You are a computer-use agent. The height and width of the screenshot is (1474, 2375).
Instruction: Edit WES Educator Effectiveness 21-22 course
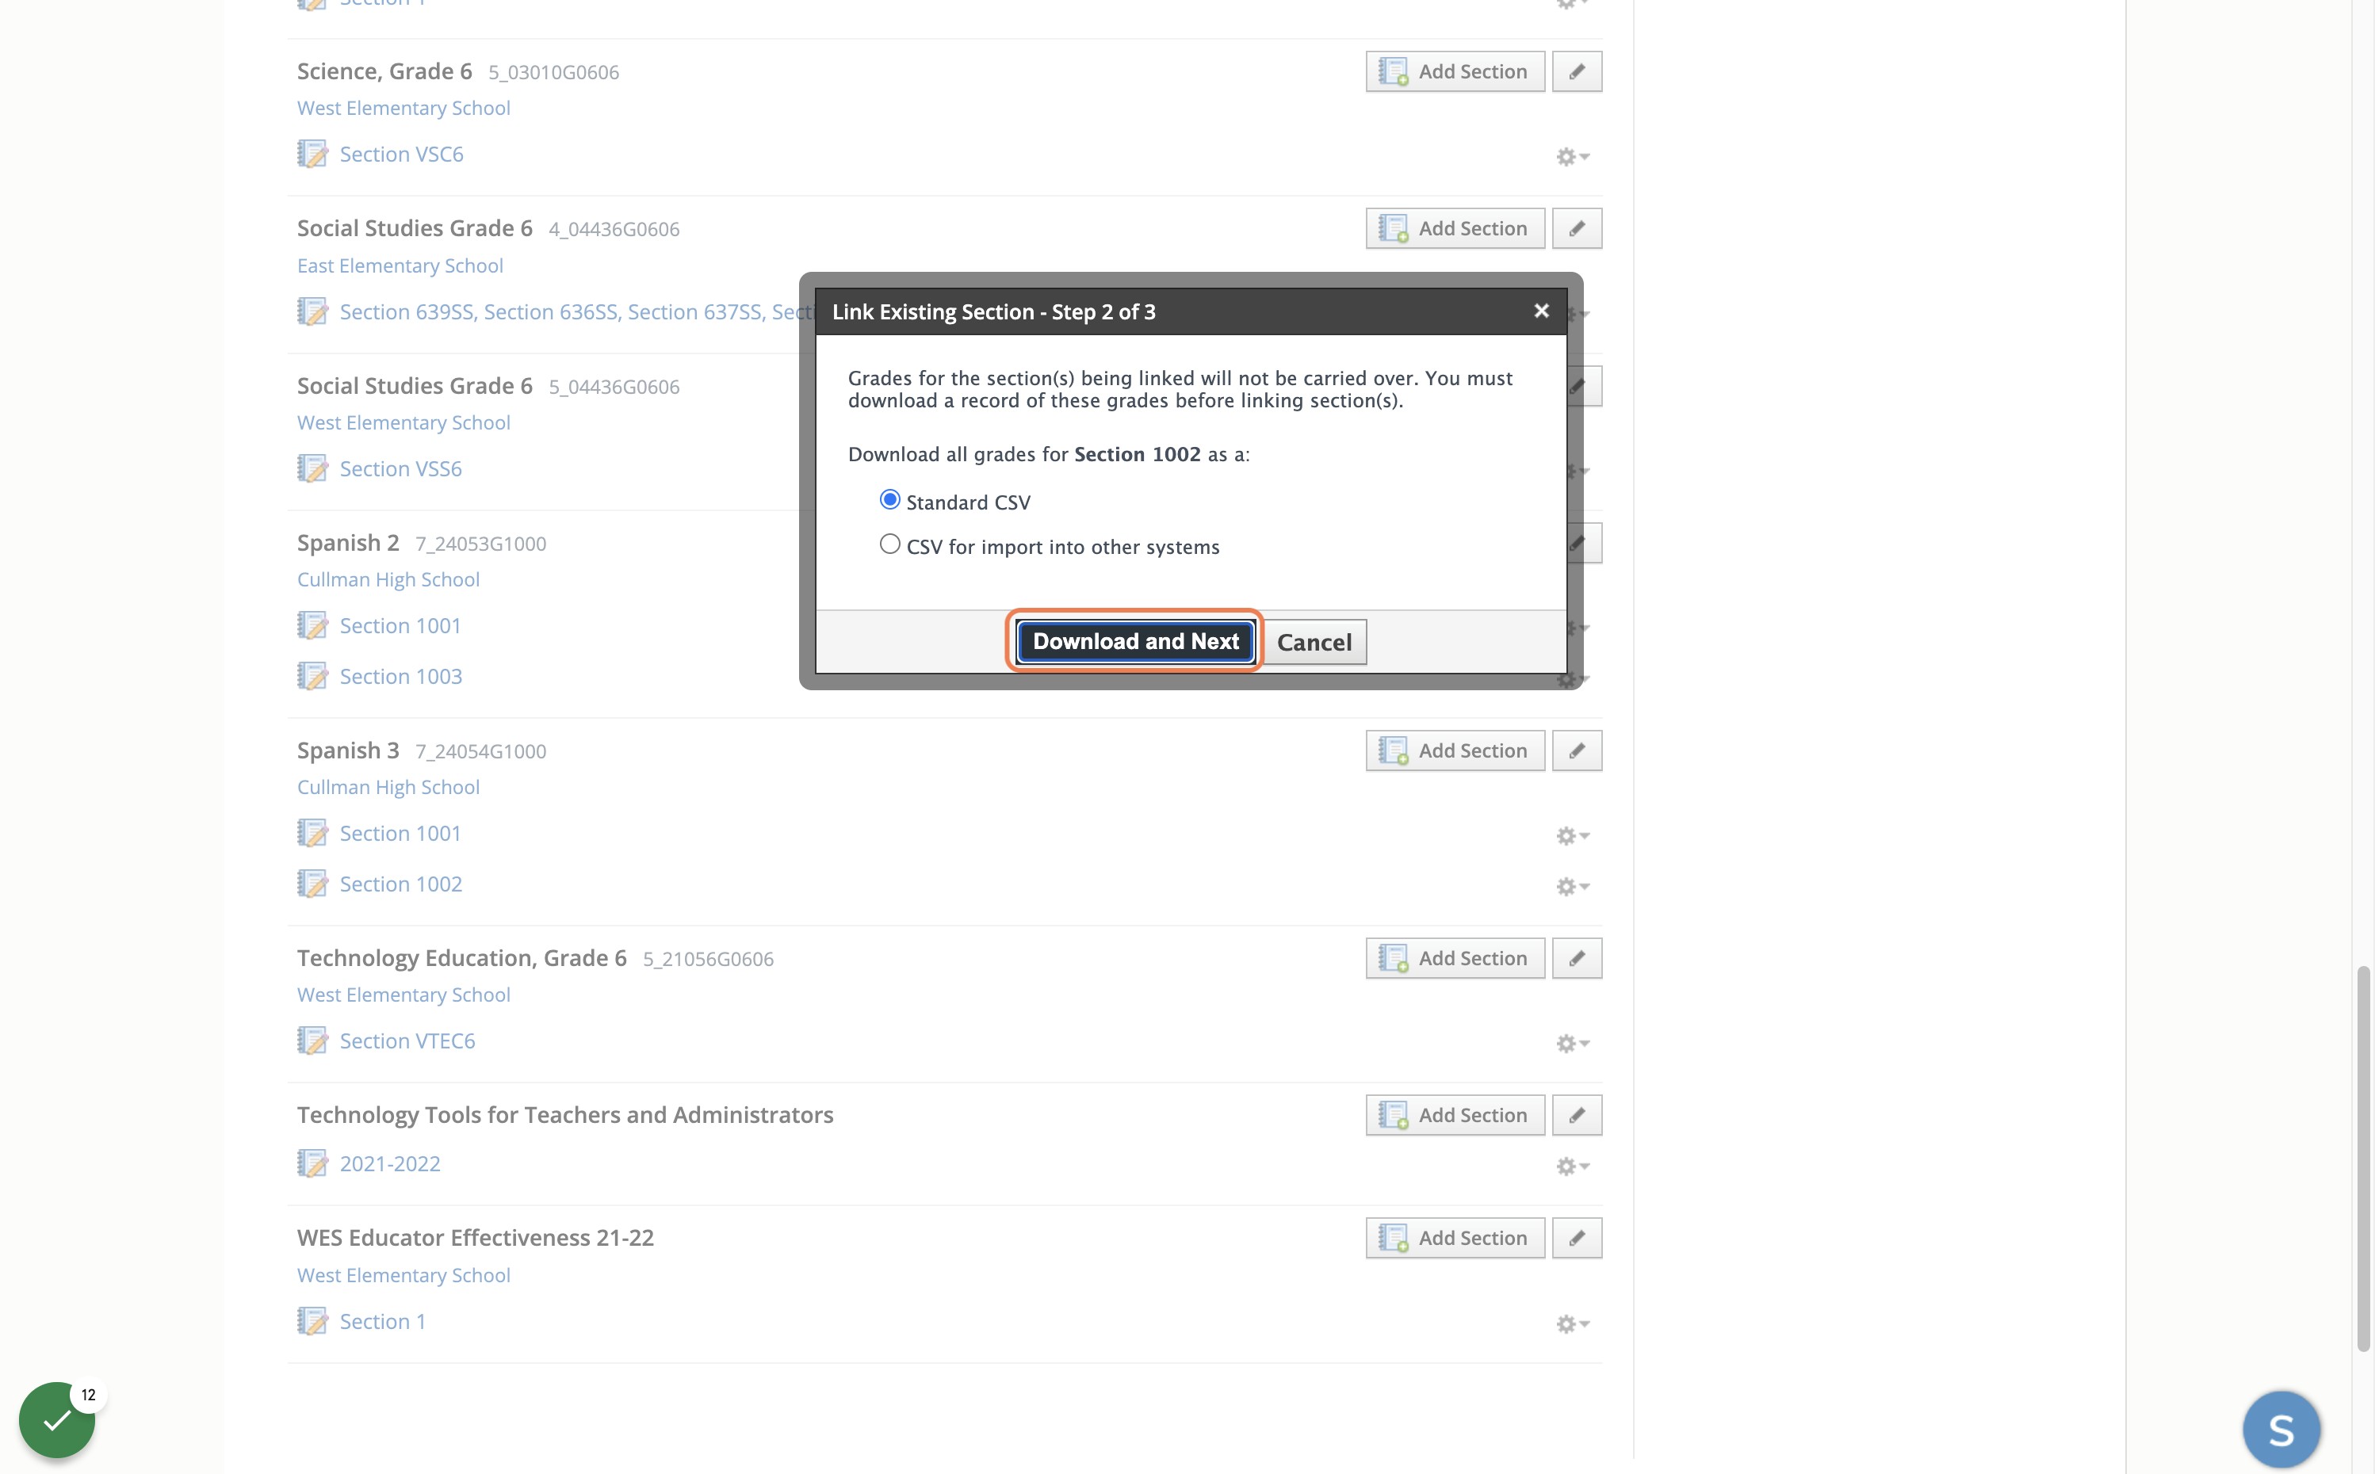coord(1577,1238)
